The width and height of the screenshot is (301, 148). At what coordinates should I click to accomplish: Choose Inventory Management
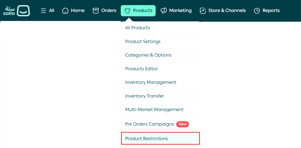tap(151, 82)
